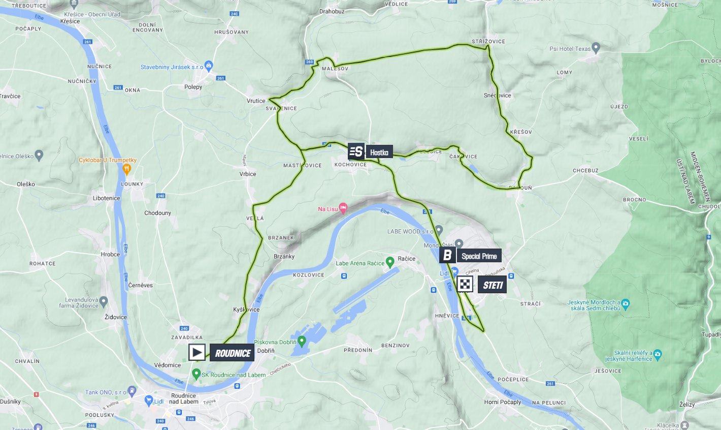721x430 pixels.
Task: Click the 'B' bonus marker for Special Prime
Action: tap(447, 255)
